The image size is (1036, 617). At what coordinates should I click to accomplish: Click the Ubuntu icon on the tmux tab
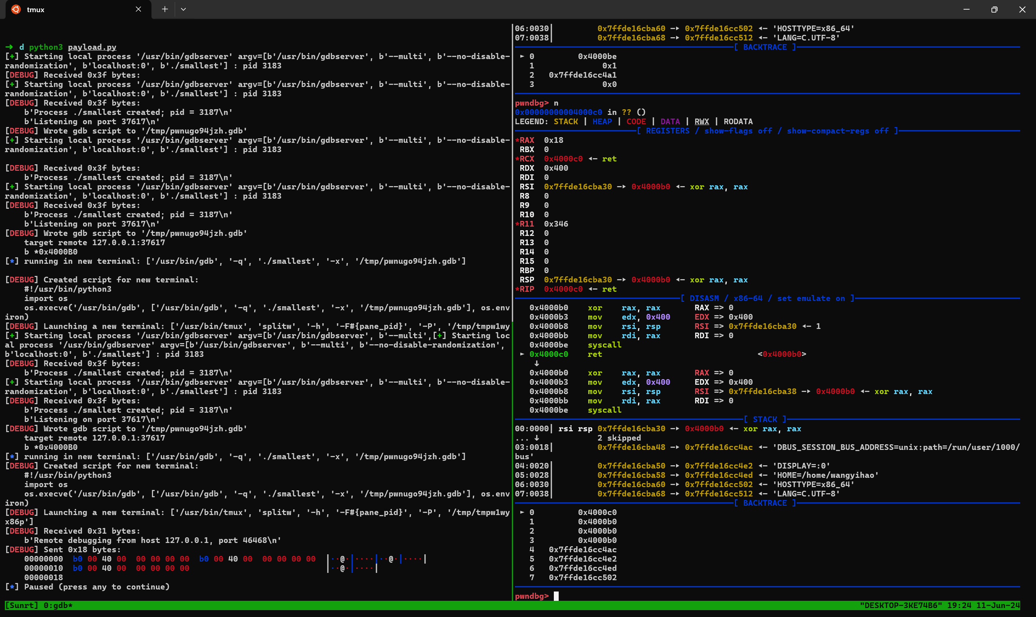click(16, 9)
